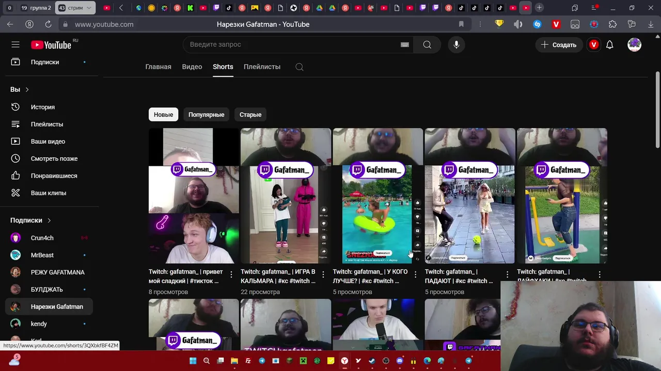Open the browser extensions puzzle icon
Screen dimensions: 661x371
point(613,24)
